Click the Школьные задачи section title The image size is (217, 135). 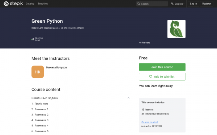[x=45, y=98]
